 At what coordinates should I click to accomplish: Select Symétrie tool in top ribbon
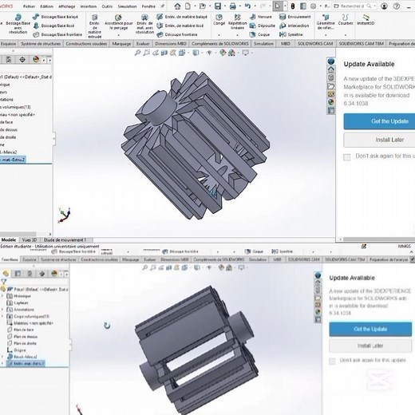[x=291, y=34]
